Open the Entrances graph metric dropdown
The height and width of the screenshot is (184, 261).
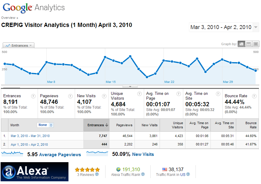[19, 45]
